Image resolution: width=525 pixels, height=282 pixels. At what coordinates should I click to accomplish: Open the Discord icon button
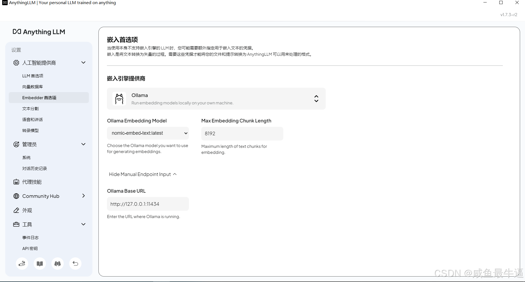[x=57, y=264]
